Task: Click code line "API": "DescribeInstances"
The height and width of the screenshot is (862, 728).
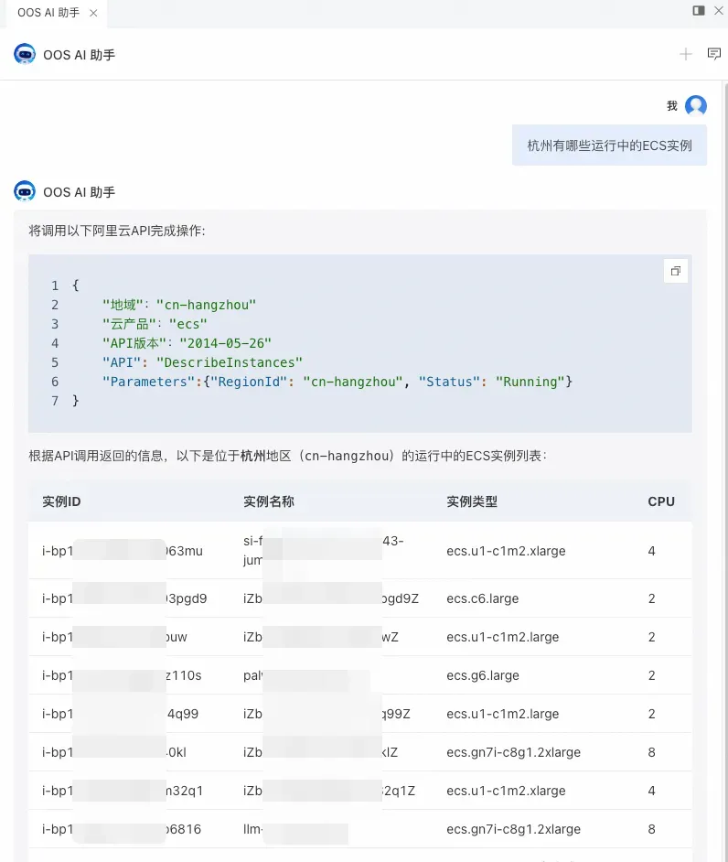Action: [x=202, y=362]
